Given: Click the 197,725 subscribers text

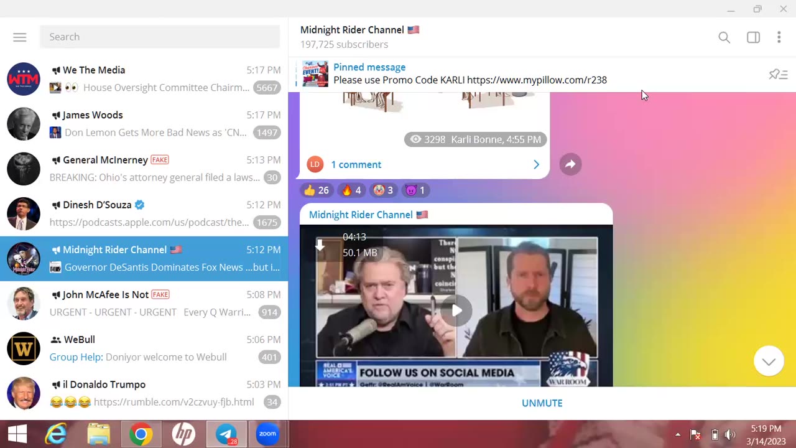Looking at the screenshot, I should pyautogui.click(x=344, y=45).
